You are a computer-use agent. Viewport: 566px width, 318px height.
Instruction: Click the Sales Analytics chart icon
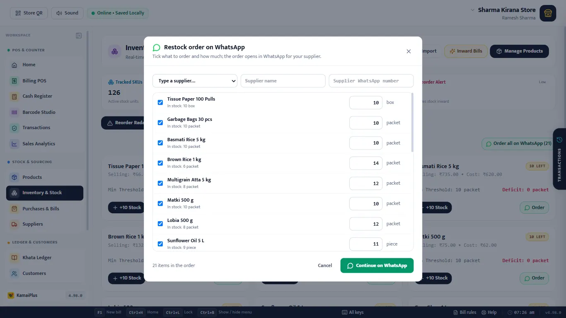coord(15,144)
